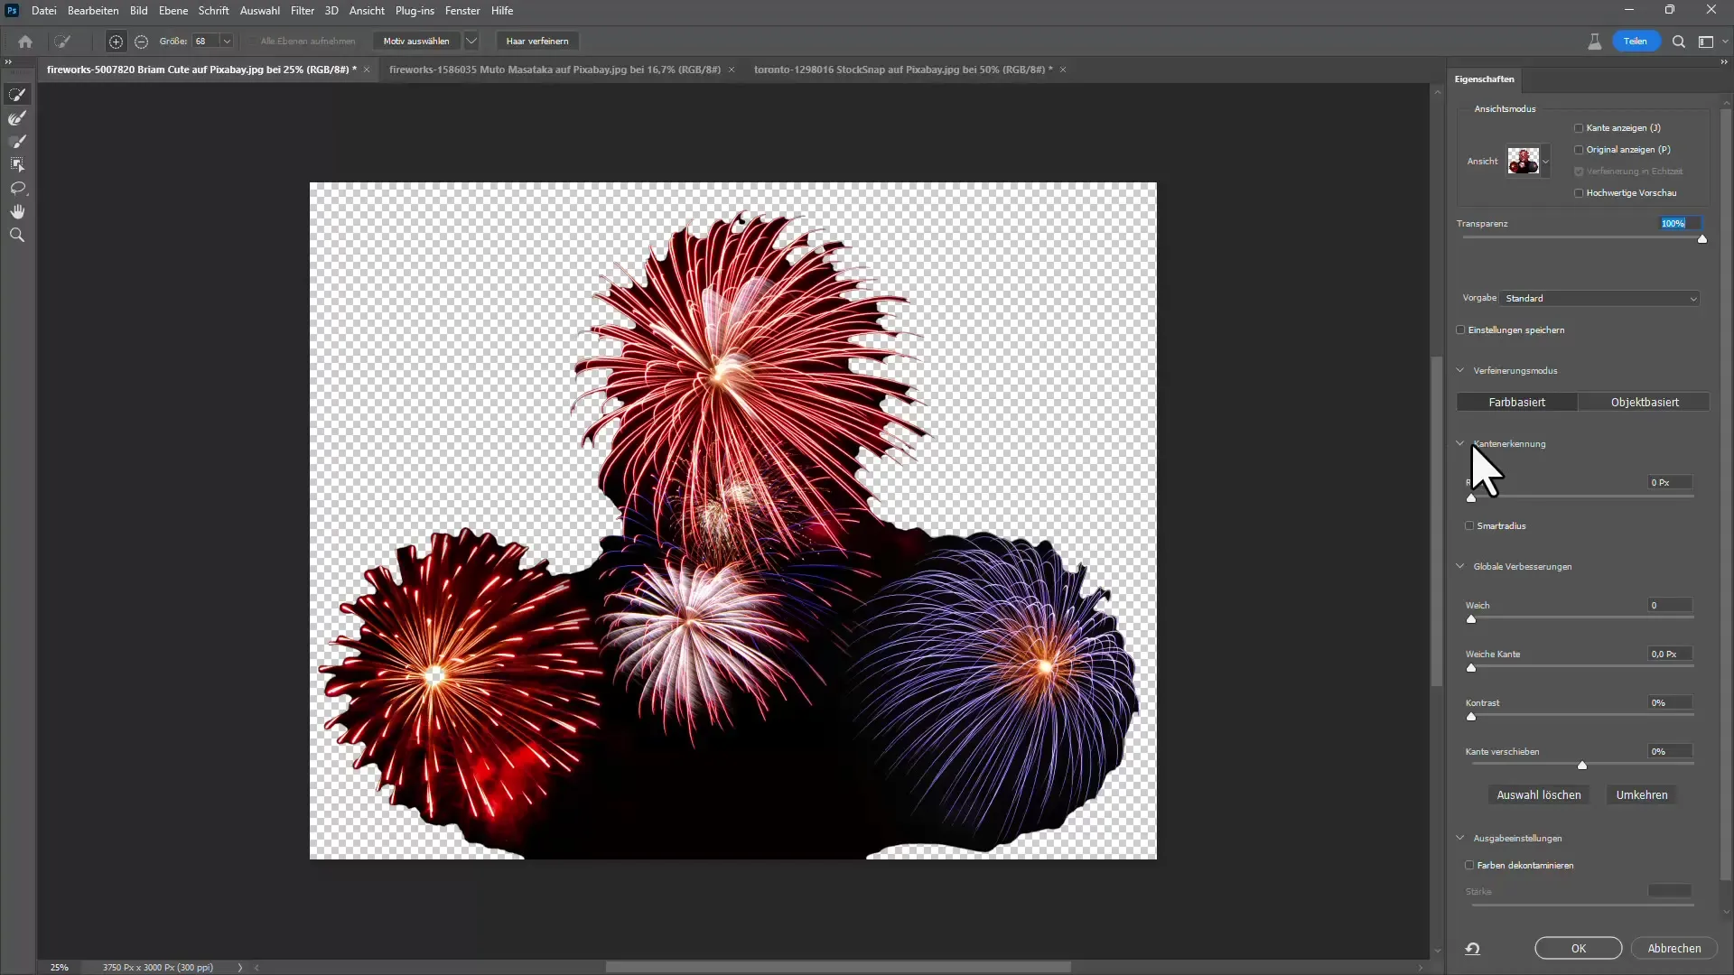Enable Kante anzeigen checkbox
The image size is (1734, 975).
[1579, 128]
